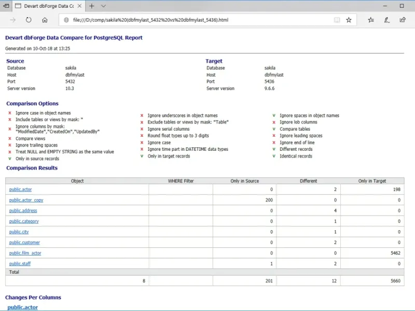Click the address bar file URL

tap(150, 20)
